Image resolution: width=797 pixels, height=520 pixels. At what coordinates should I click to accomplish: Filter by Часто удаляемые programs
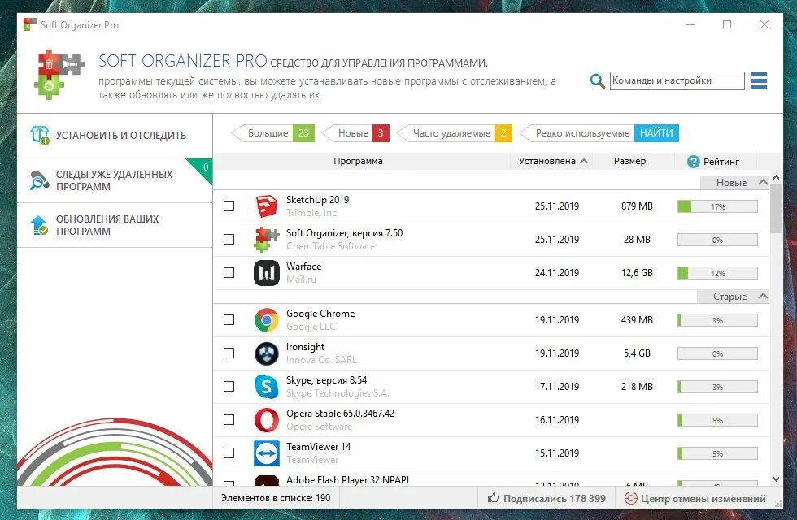455,133
